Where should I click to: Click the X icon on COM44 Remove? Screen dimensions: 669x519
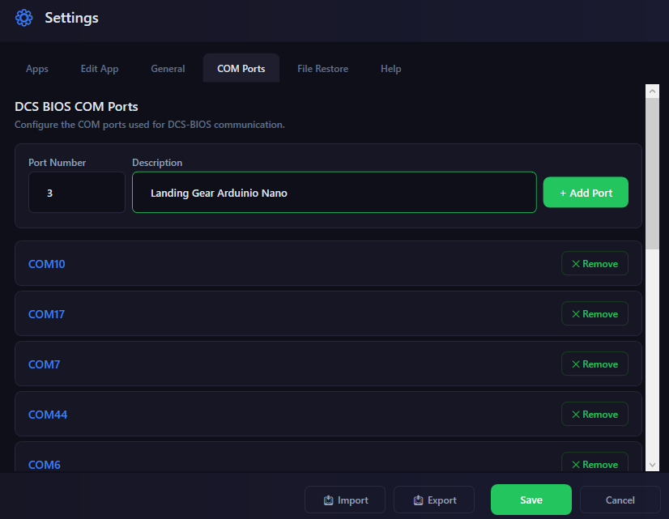point(576,415)
